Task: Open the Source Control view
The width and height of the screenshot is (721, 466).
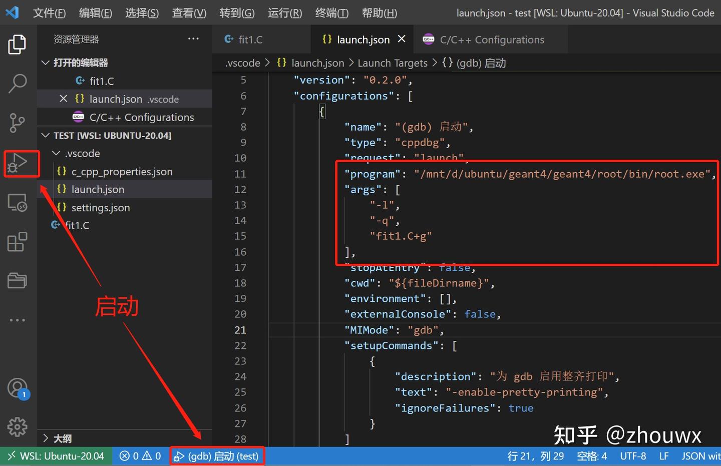Action: (x=17, y=123)
